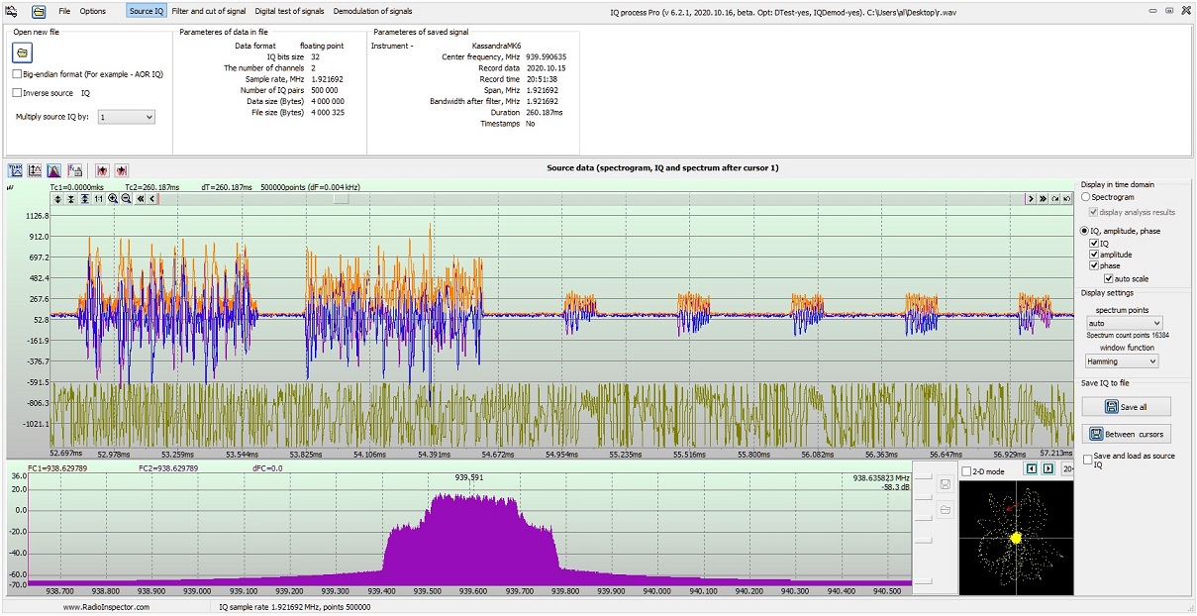Toggle the purple spectrum display toolbar icon

click(x=54, y=170)
